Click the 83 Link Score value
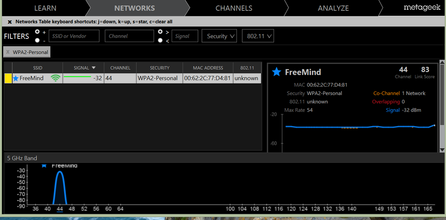The image size is (446, 220). point(425,69)
